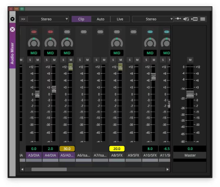
Task: Select the A10/SFX track name
Action: click(150, 155)
